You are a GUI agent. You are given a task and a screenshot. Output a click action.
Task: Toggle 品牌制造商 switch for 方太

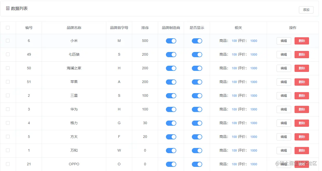pyautogui.click(x=171, y=137)
